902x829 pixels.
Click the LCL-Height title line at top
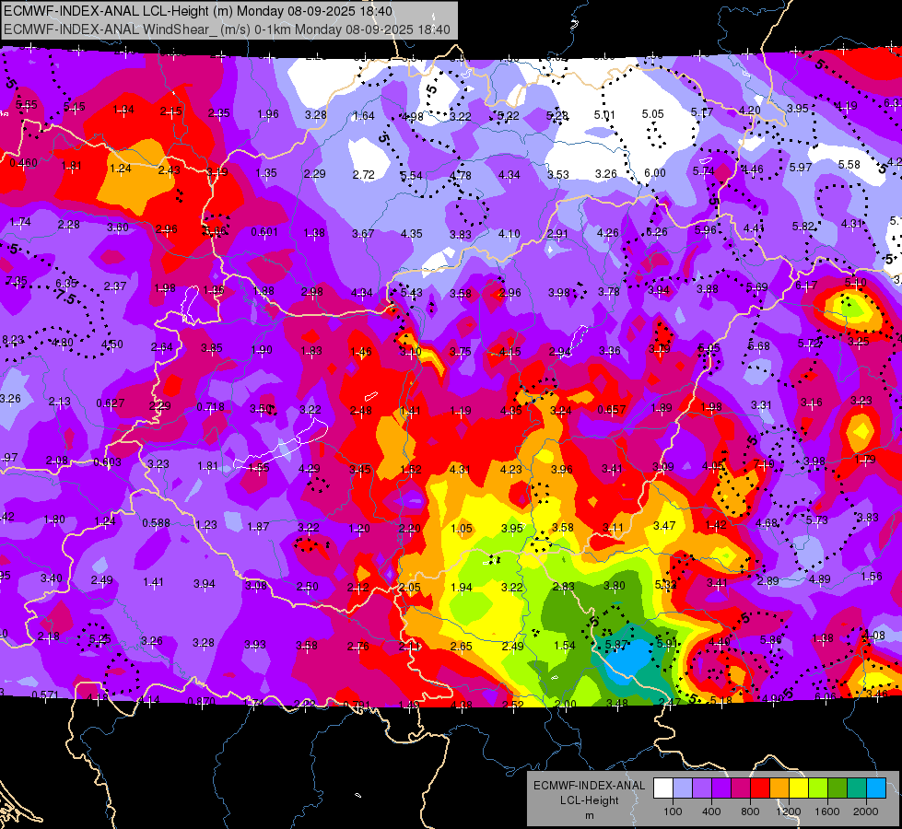pos(198,11)
